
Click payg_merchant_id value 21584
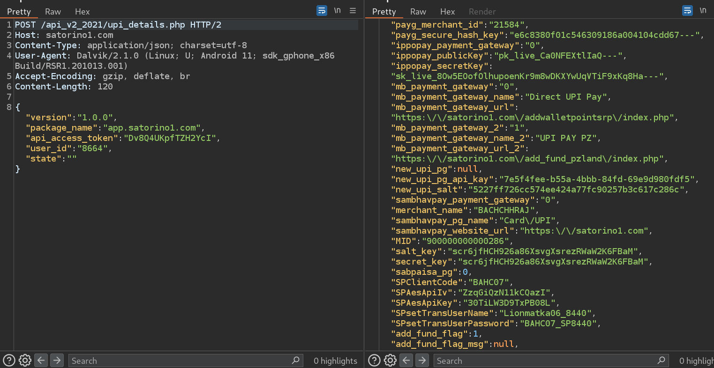pos(506,25)
